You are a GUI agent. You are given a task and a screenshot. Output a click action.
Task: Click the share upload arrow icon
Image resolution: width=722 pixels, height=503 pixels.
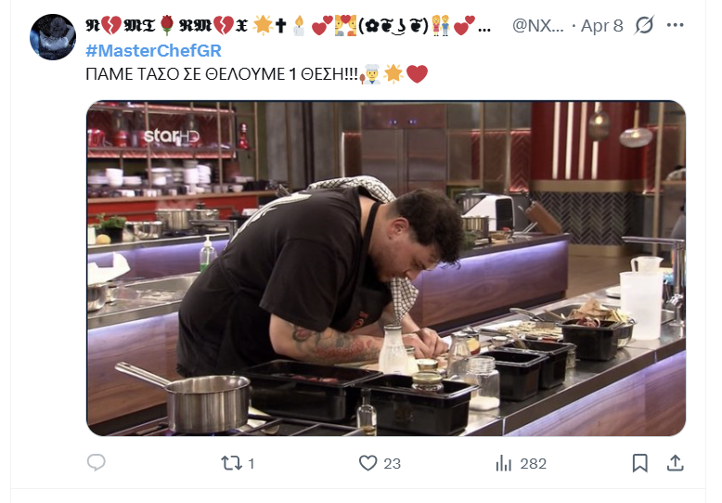tap(676, 462)
